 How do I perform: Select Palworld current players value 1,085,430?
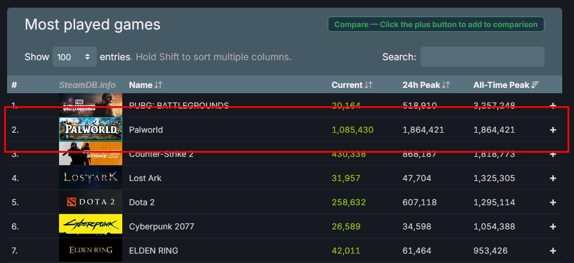click(353, 130)
